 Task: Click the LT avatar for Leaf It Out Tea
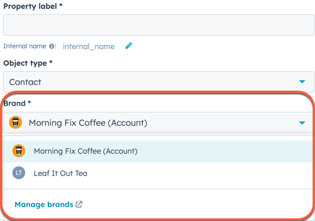[19, 173]
